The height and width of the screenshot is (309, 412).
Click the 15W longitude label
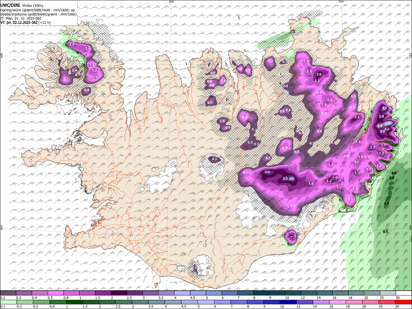point(341,2)
